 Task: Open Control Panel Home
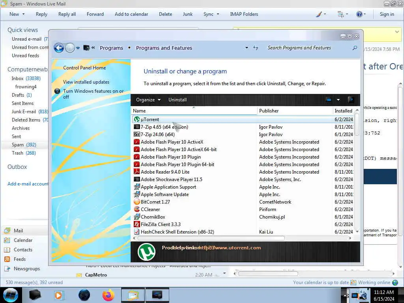click(x=84, y=68)
